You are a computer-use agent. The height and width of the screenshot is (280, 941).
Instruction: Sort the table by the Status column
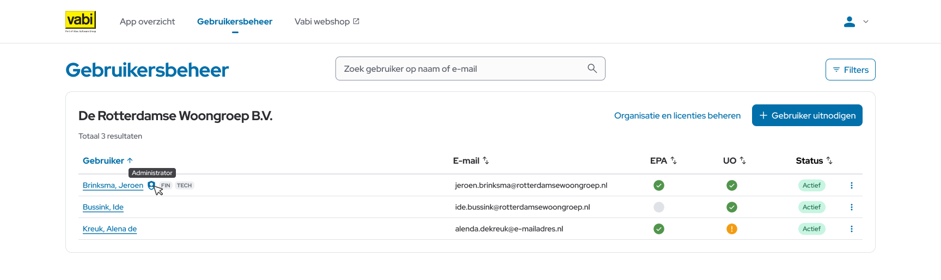pos(814,160)
